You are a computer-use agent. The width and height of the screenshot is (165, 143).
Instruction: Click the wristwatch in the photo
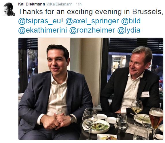[73, 119]
